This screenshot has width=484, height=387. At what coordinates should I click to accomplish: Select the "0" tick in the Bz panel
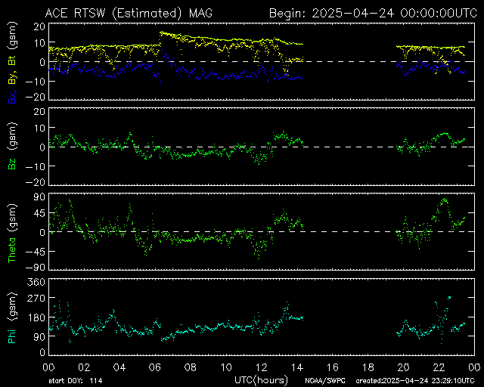[42, 147]
